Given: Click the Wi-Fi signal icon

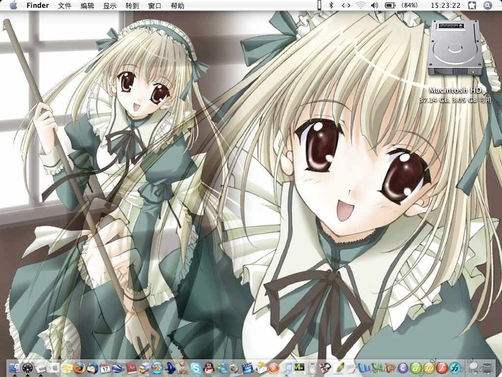Looking at the screenshot, I should coord(360,5).
